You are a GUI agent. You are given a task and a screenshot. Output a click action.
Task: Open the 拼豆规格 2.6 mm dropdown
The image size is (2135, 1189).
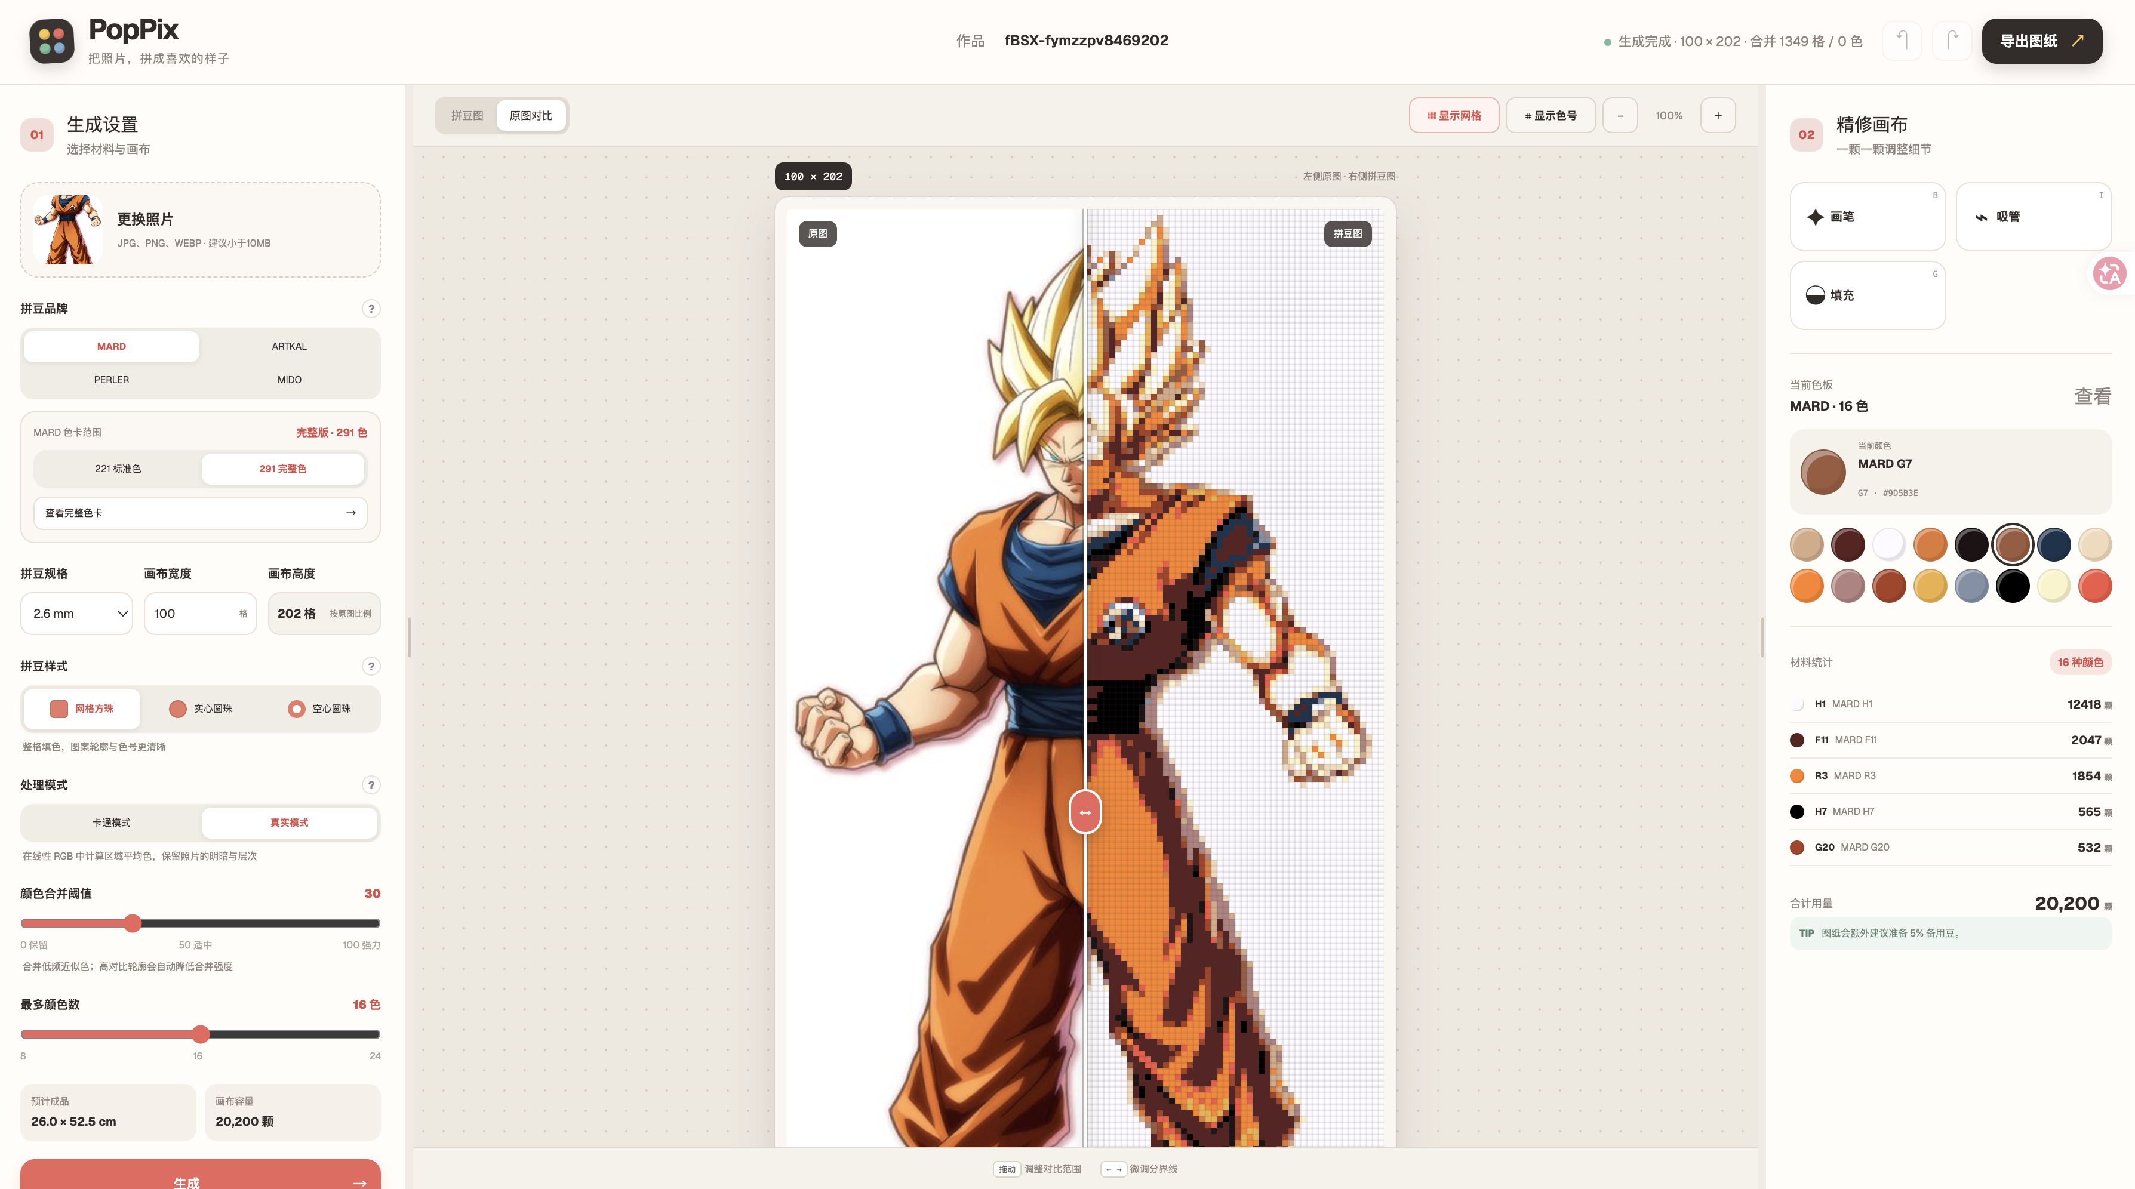76,613
